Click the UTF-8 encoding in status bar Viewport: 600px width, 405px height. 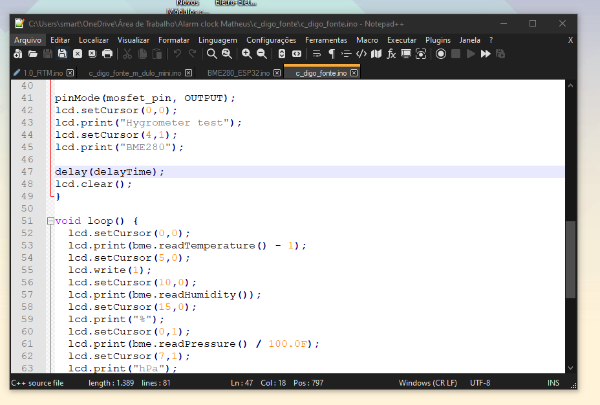pyautogui.click(x=480, y=383)
